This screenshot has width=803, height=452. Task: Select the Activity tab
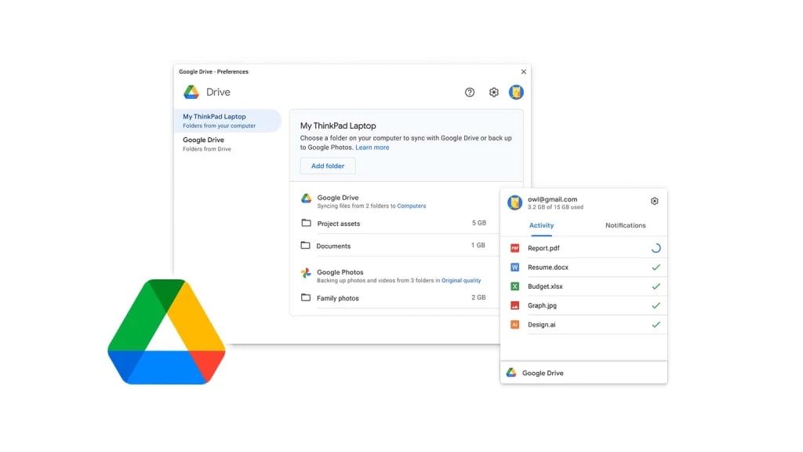coord(542,225)
